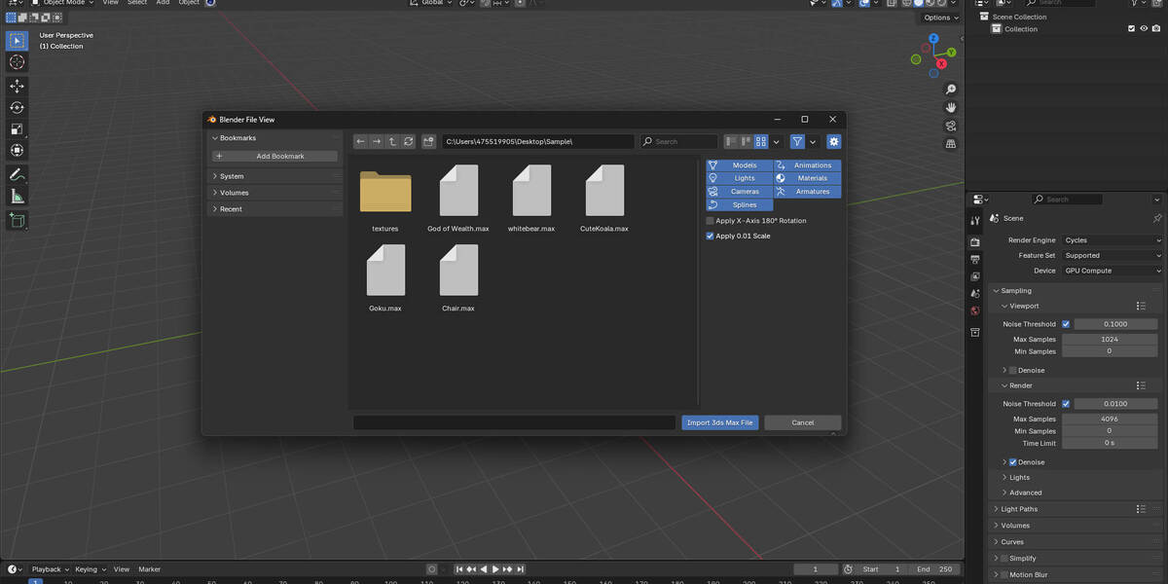Pick the Annotate tool
The width and height of the screenshot is (1168, 584).
click(x=17, y=175)
